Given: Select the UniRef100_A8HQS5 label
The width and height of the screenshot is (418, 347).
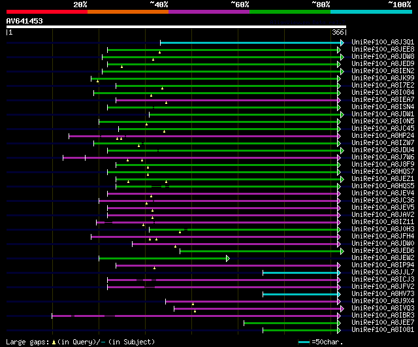Looking at the screenshot, I should point(383,186).
